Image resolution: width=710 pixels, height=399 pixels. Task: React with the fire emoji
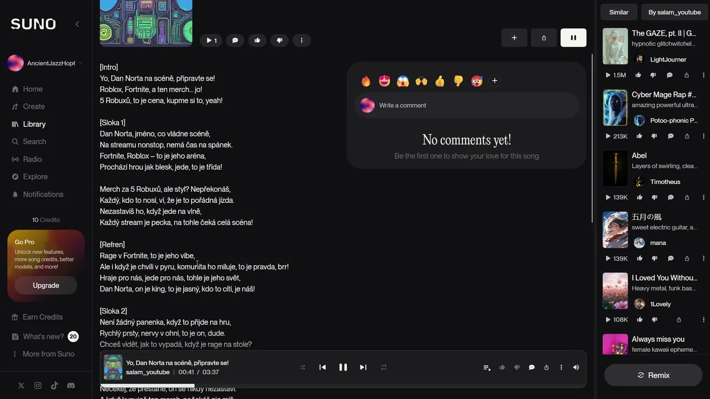pos(366,81)
